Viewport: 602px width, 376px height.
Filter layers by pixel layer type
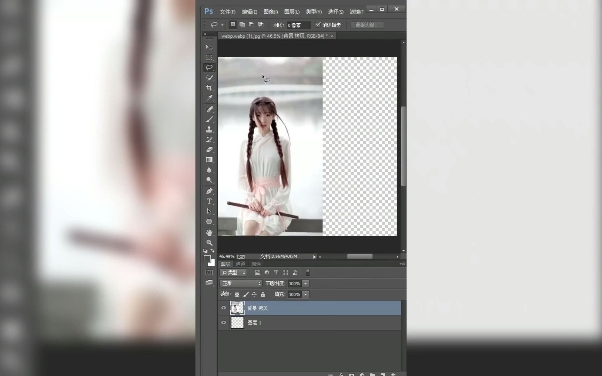click(257, 273)
